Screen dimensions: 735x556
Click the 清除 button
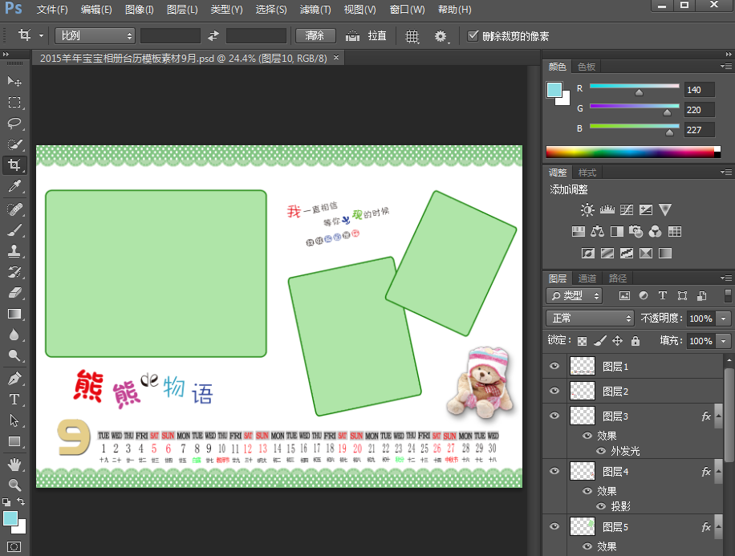tap(315, 35)
